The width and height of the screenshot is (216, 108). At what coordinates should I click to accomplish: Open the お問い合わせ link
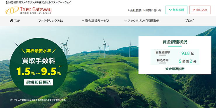(152, 10)
